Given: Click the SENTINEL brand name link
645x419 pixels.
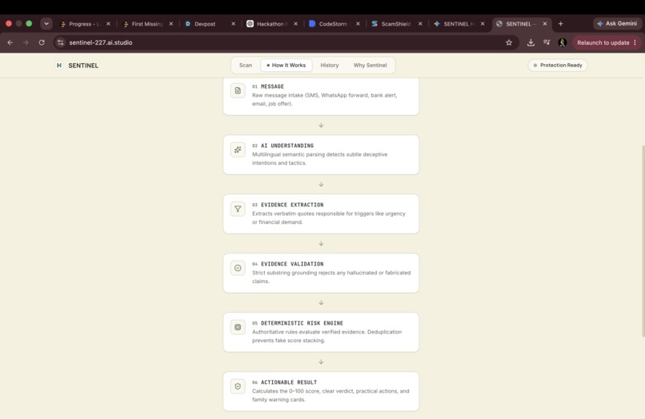Looking at the screenshot, I should pyautogui.click(x=83, y=66).
